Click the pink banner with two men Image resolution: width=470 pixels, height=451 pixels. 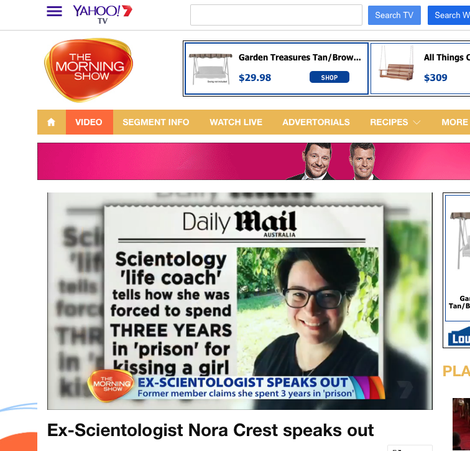tap(254, 161)
